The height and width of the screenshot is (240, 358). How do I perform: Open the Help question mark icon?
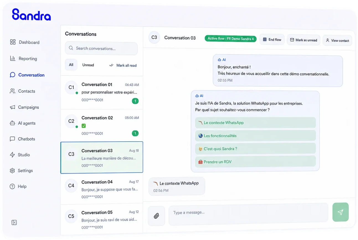coord(12,186)
